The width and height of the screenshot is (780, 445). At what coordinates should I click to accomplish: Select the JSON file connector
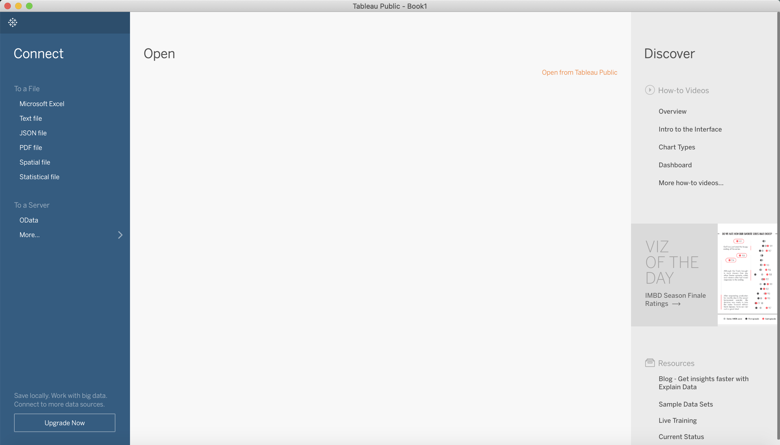(x=33, y=133)
